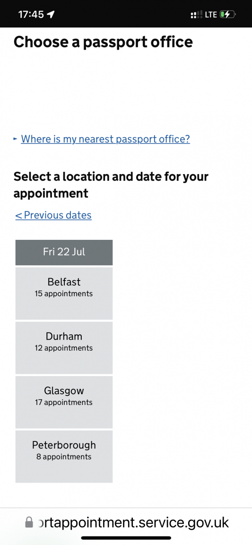Image resolution: width=252 pixels, height=545 pixels.
Task: Tap the battery charging icon
Action: tap(228, 15)
